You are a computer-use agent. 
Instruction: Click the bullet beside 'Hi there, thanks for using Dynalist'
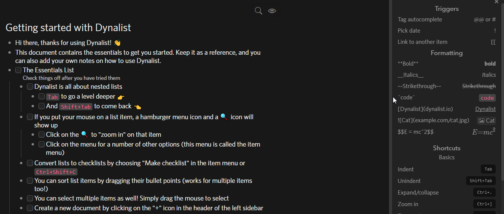point(10,43)
